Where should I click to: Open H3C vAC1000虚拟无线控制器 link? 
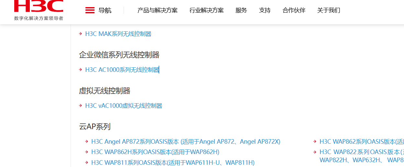[x=124, y=106]
